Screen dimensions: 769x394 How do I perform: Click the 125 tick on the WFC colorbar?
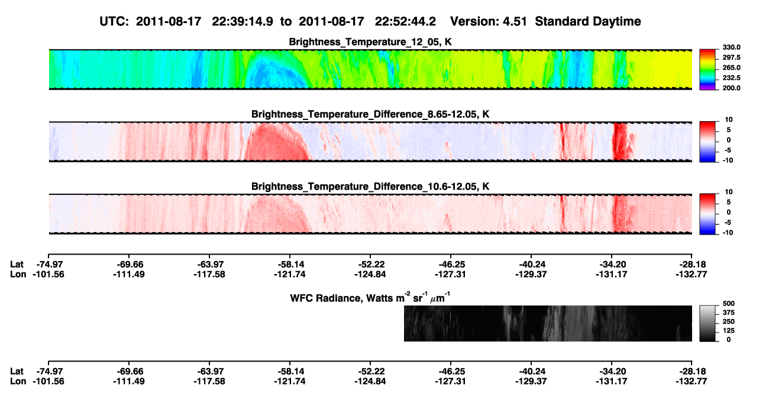[x=728, y=331]
